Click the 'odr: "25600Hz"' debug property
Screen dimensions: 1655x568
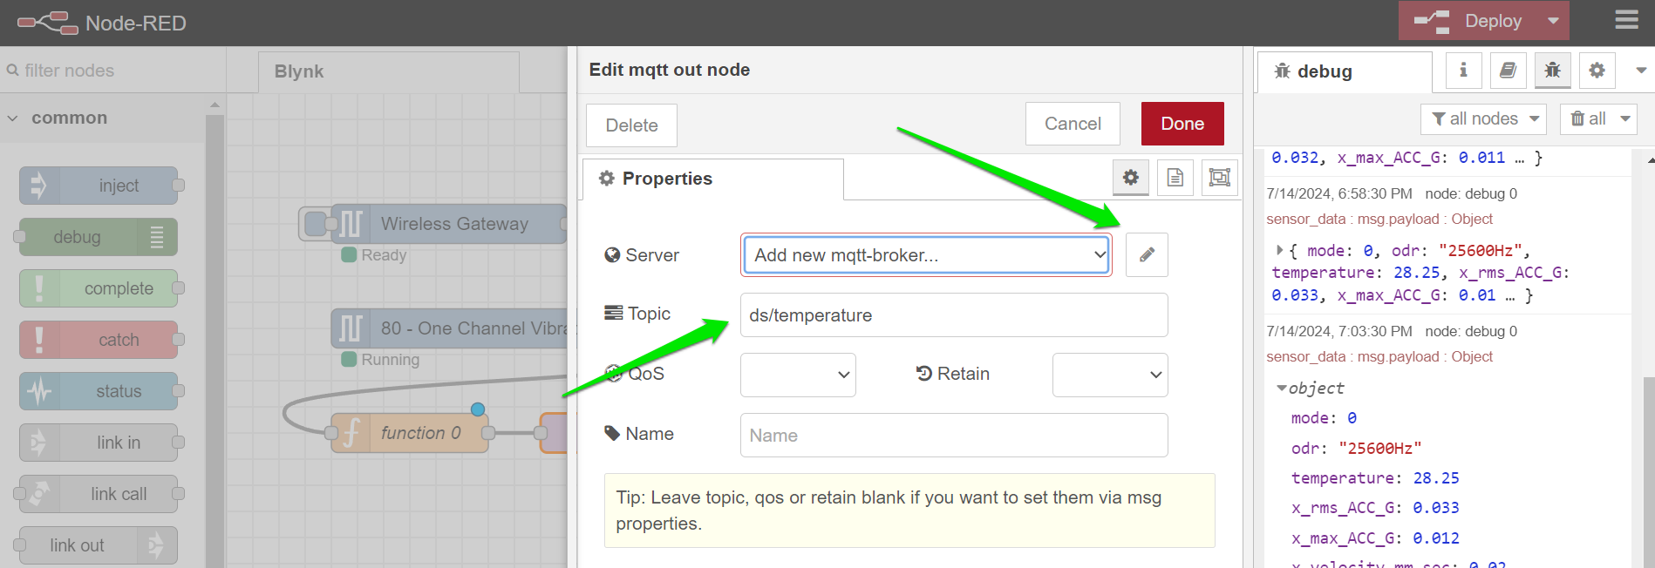click(1356, 449)
